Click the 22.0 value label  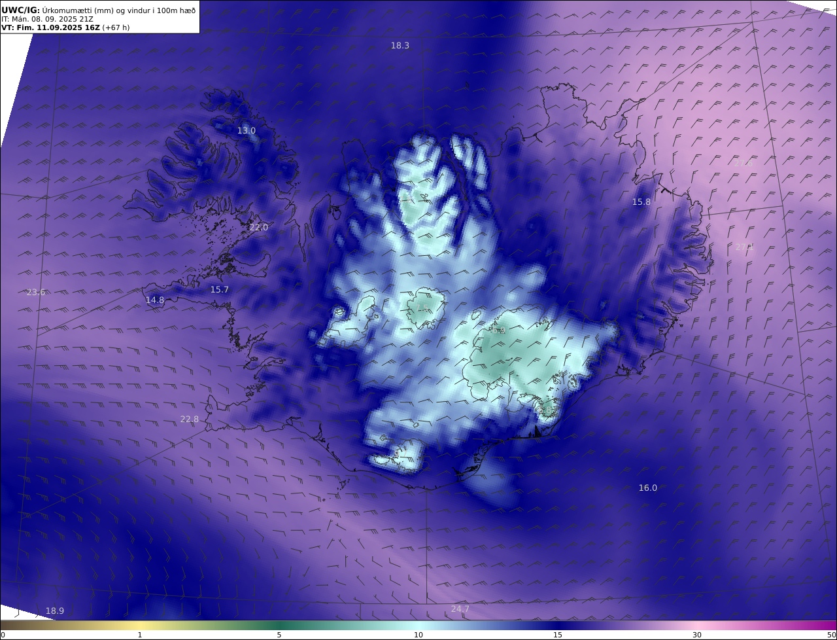259,227
